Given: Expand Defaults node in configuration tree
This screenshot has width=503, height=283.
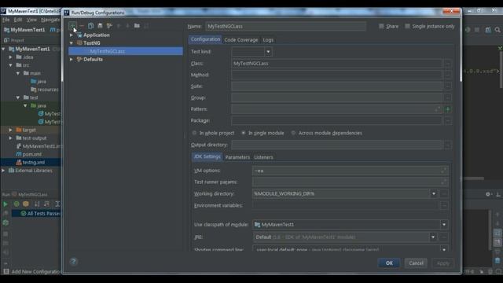Looking at the screenshot, I should pos(72,60).
